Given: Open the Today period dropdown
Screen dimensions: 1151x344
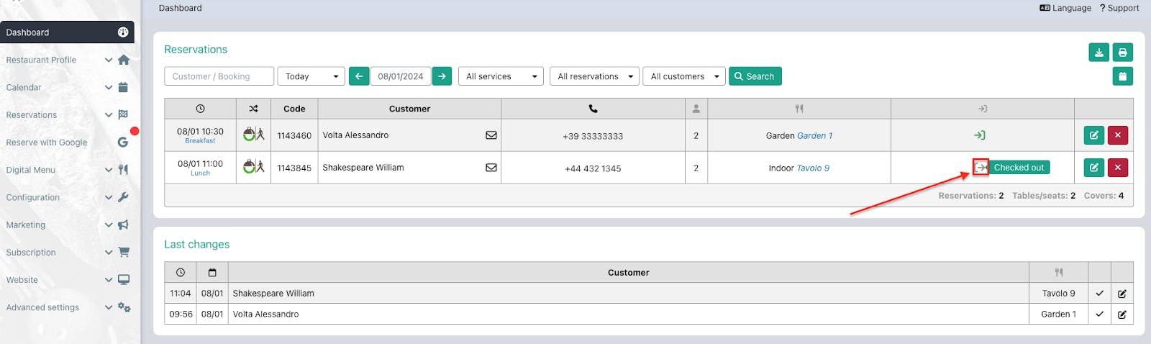Looking at the screenshot, I should (311, 76).
